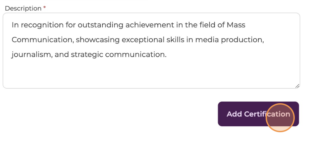Click the textarea resize handle corner

pos(297,86)
